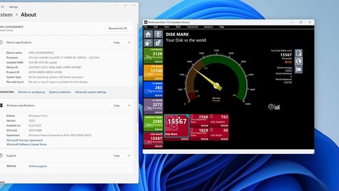Image resolution: width=339 pixels, height=191 pixels.
Task: Open the PerformanceTest gear settings icon
Action: [x=158, y=42]
